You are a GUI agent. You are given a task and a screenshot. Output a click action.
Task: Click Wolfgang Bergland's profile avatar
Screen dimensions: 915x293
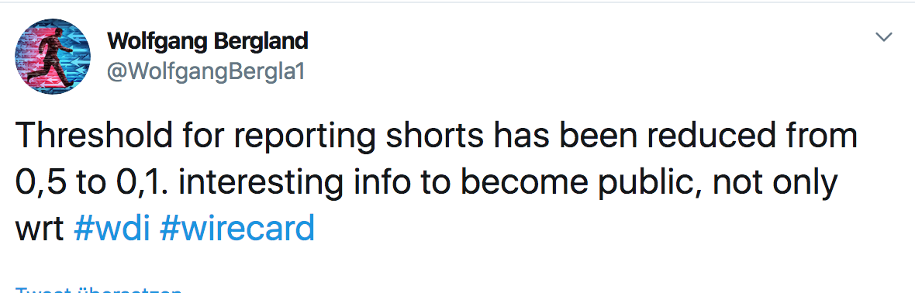(52, 57)
